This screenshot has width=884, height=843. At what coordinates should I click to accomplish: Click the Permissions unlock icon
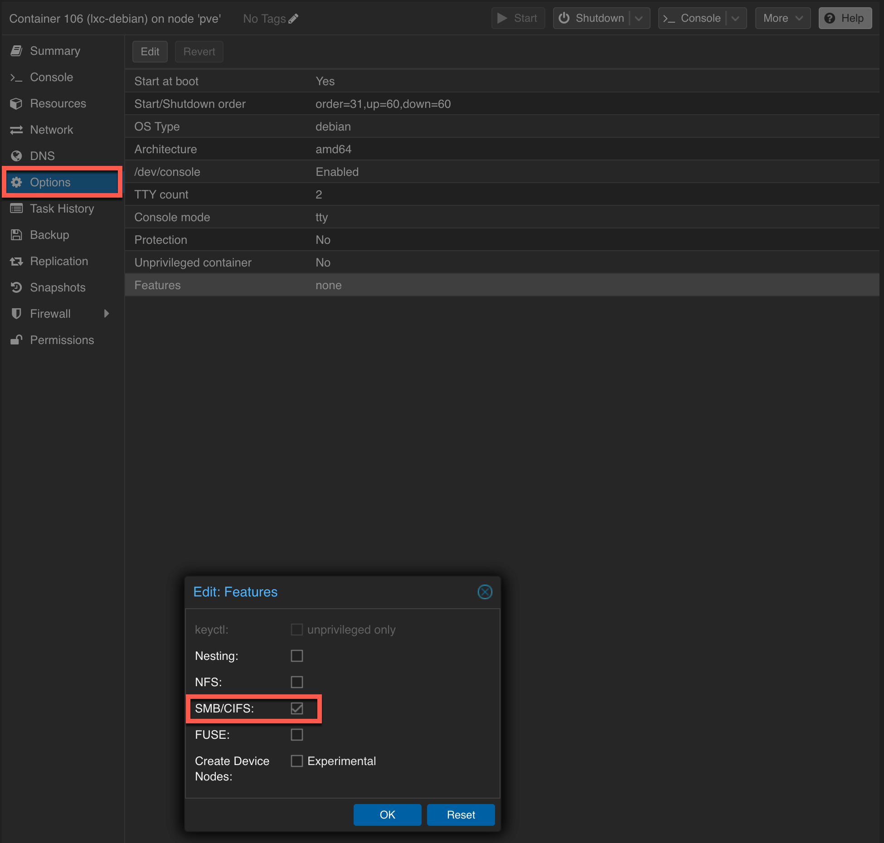16,340
